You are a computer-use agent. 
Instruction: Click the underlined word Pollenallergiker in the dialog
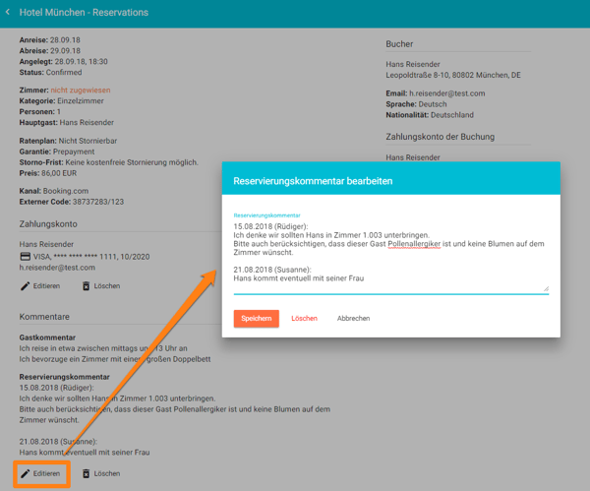pos(414,244)
